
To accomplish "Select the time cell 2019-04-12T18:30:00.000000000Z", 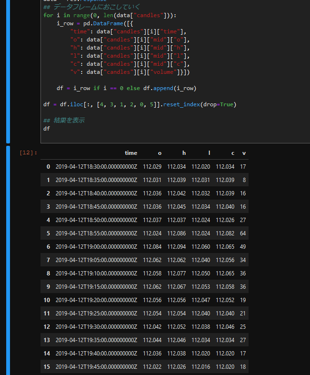I will (x=96, y=167).
